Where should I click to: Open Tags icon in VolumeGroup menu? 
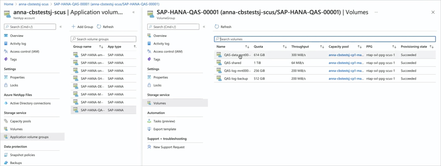pyautogui.click(x=149, y=59)
